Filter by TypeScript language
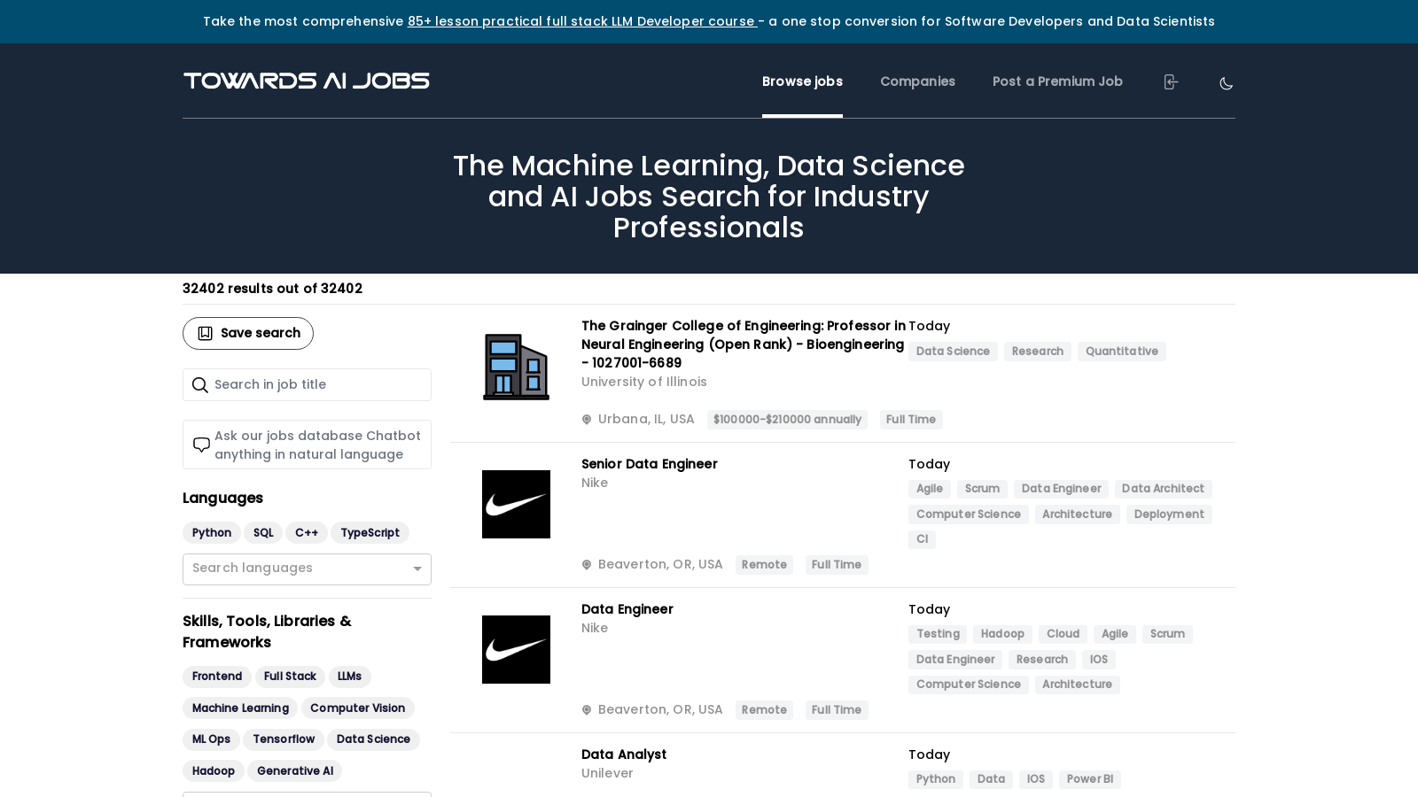The width and height of the screenshot is (1418, 797). pyautogui.click(x=370, y=532)
